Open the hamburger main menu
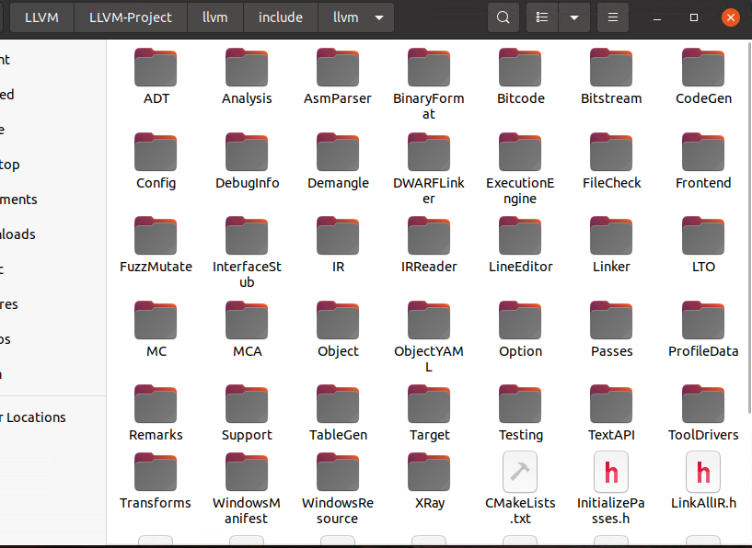Screen dimensions: 752x548 pyautogui.click(x=613, y=17)
